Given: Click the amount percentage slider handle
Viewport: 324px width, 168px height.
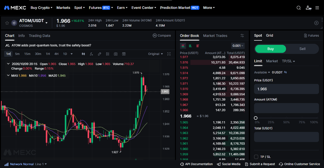Looking at the screenshot, I should click(256, 118).
